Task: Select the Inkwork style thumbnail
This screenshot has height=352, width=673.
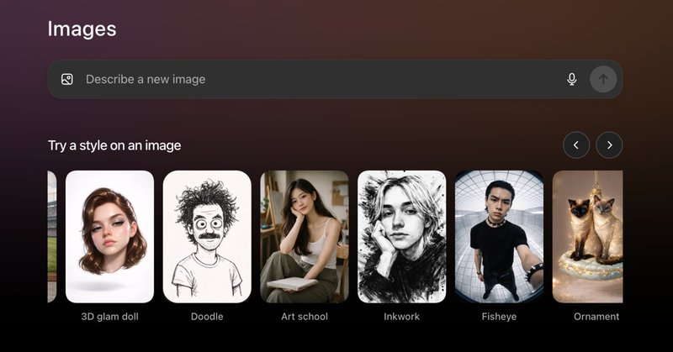Action: 402,237
